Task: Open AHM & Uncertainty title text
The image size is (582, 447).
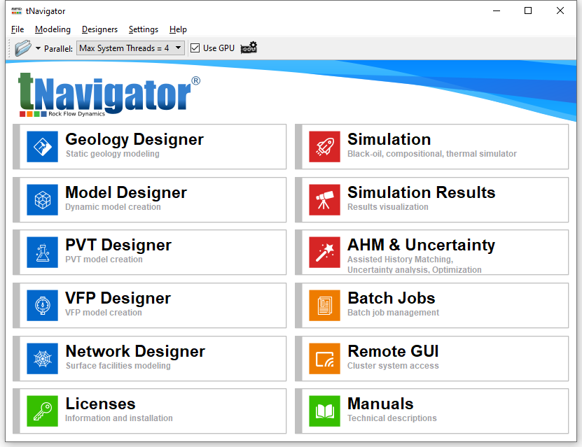Action: (422, 246)
